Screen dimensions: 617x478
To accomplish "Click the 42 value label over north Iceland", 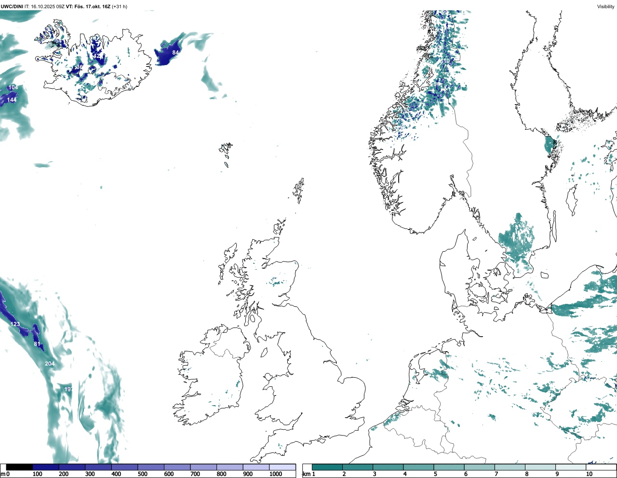I will coord(97,56).
